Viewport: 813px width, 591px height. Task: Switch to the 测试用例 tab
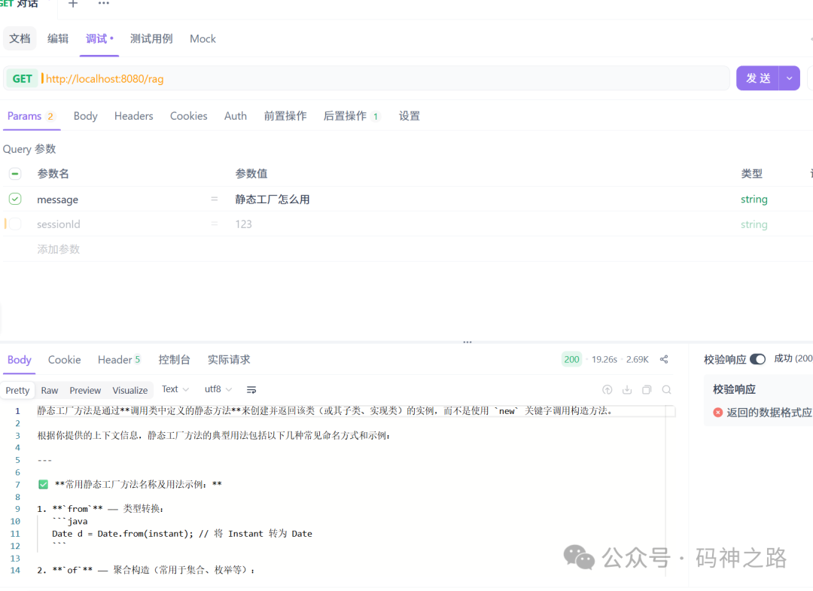coord(151,38)
